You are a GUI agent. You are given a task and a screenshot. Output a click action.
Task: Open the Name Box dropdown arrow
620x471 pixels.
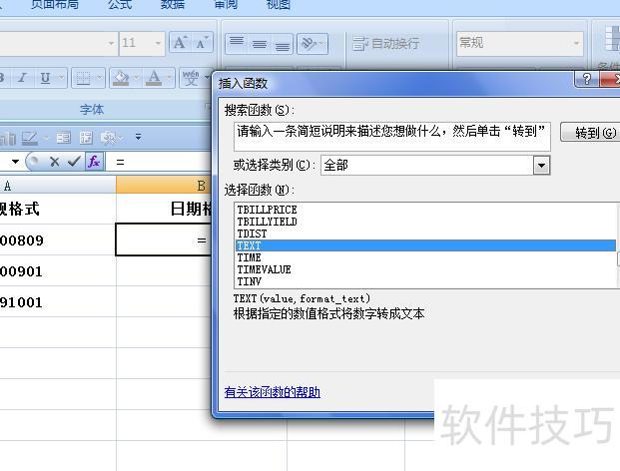15,162
